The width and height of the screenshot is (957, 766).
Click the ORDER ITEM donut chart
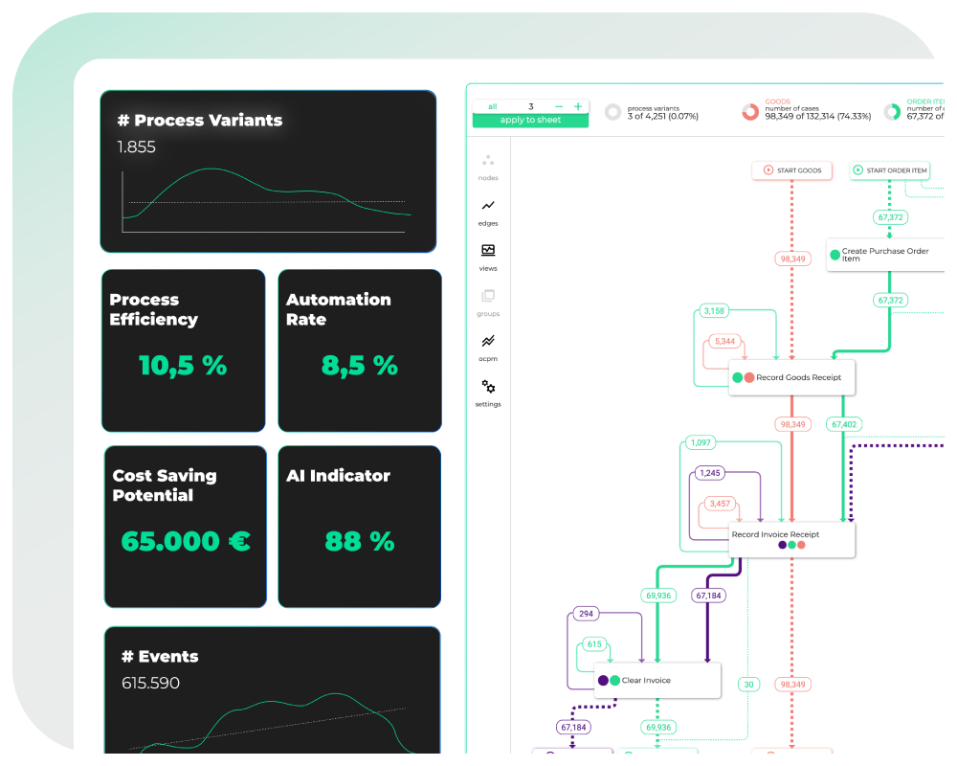click(x=893, y=112)
